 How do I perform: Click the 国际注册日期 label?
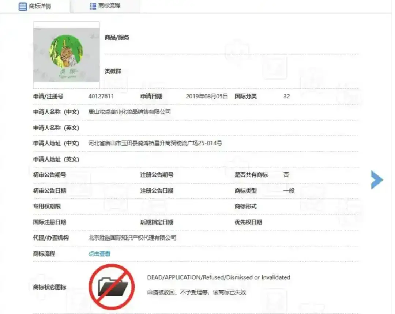point(50,222)
